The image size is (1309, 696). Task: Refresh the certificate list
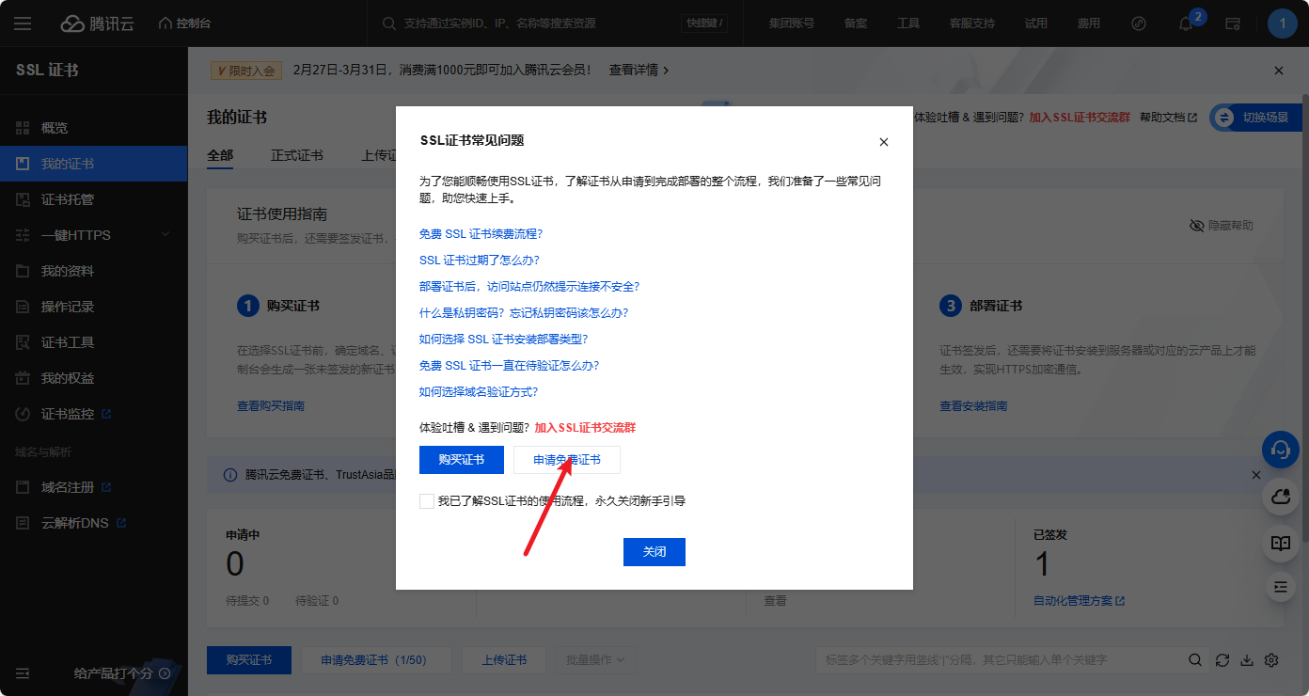[1222, 660]
